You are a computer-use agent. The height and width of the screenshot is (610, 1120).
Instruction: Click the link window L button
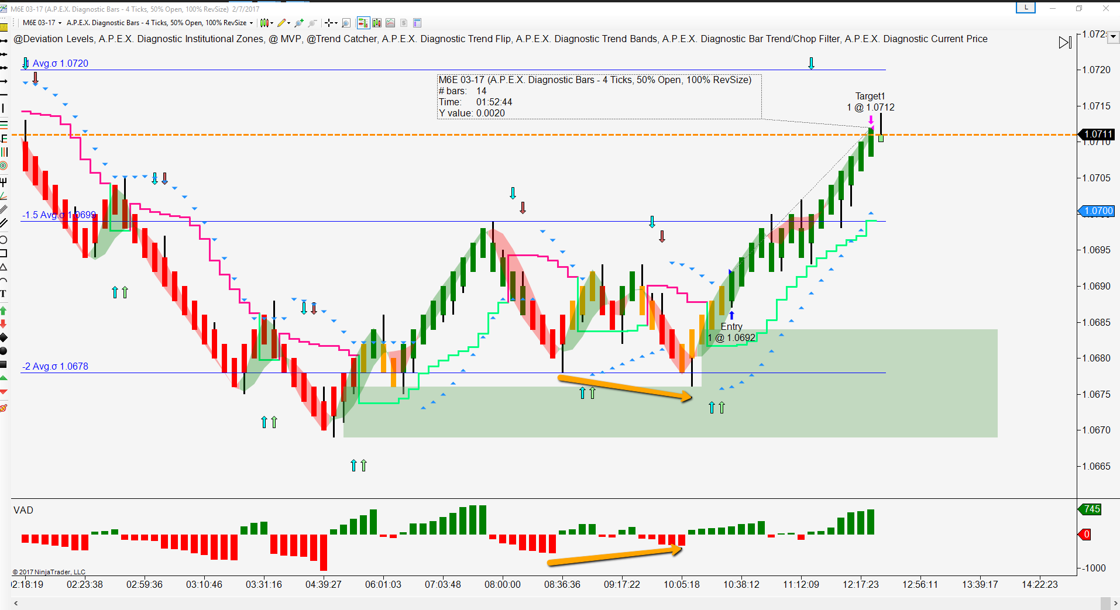tap(1026, 8)
